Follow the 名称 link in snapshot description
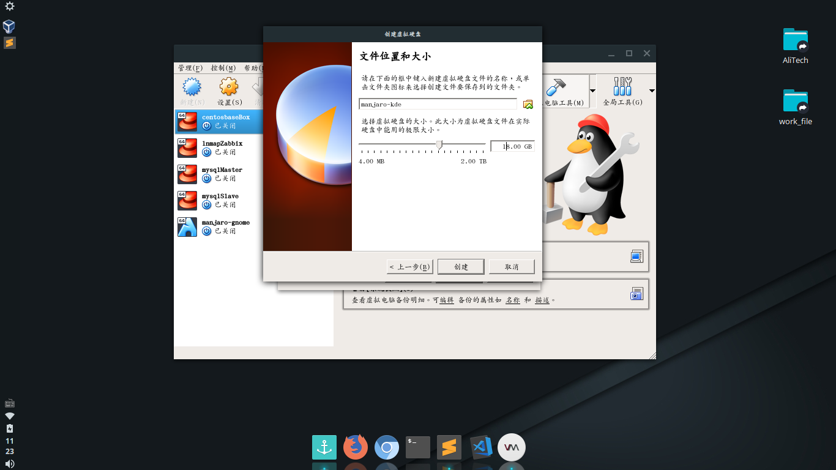The width and height of the screenshot is (836, 470). pyautogui.click(x=512, y=300)
